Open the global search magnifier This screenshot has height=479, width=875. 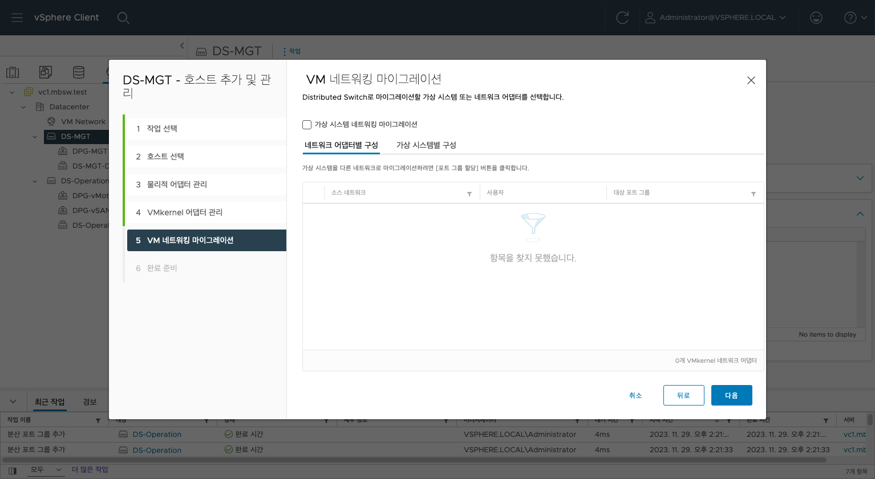pos(123,18)
